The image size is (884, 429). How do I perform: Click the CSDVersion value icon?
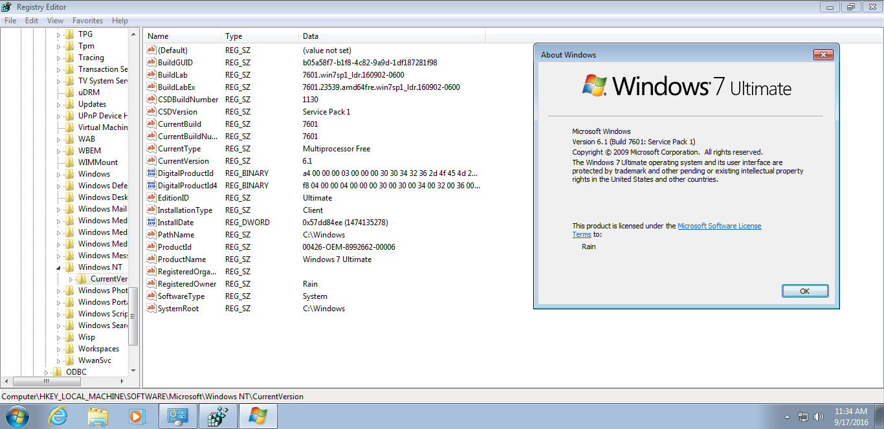tap(151, 112)
